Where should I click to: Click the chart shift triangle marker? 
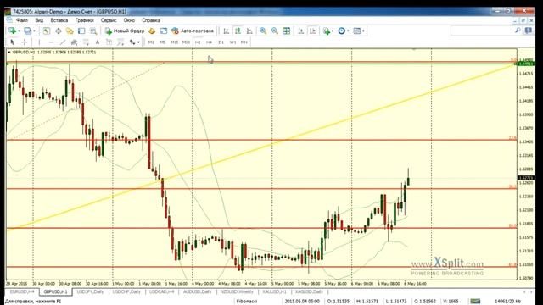point(414,50)
